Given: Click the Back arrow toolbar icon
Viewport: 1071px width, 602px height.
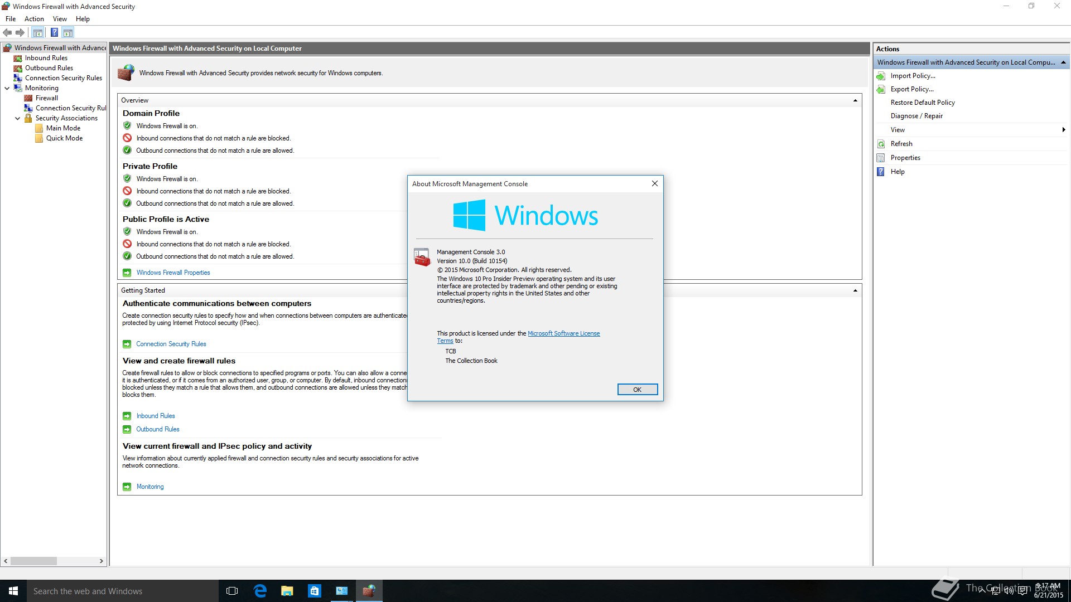Looking at the screenshot, I should coord(7,32).
